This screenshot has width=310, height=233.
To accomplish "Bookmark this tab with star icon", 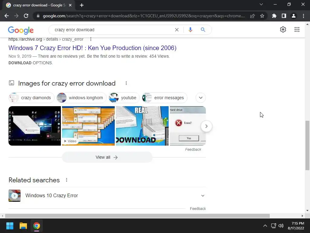I will (x=262, y=16).
